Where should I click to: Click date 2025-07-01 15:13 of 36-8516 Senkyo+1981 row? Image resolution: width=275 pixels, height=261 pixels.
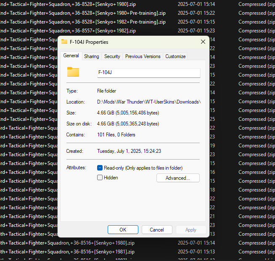coord(196,252)
